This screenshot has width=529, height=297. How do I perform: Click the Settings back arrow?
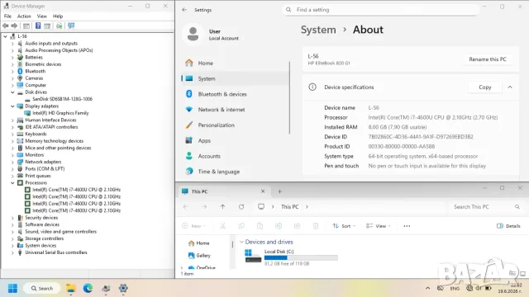point(184,10)
